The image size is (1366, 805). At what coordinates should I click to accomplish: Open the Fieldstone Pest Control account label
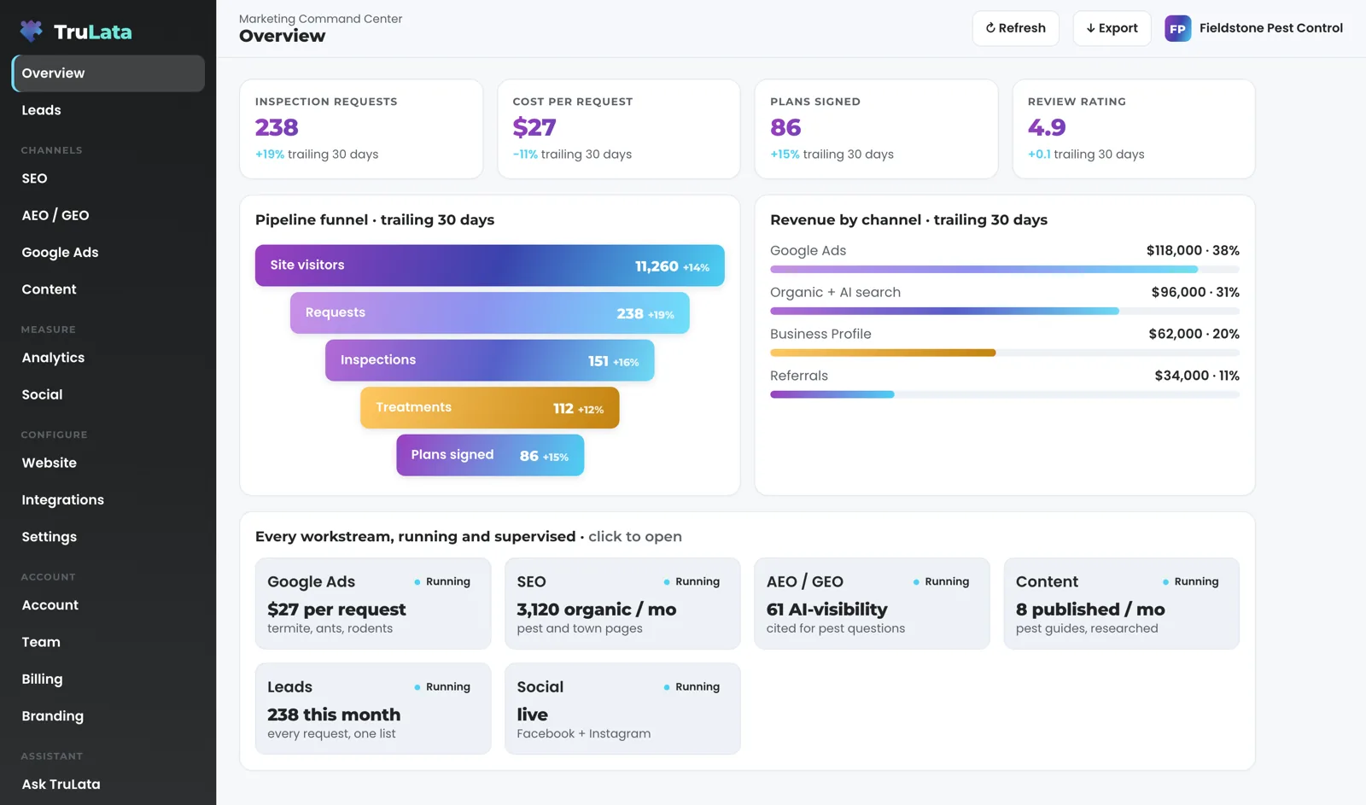pos(1270,28)
